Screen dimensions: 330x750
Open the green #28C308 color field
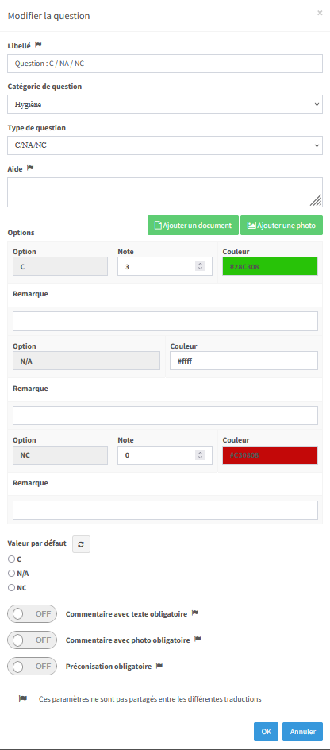[270, 266]
